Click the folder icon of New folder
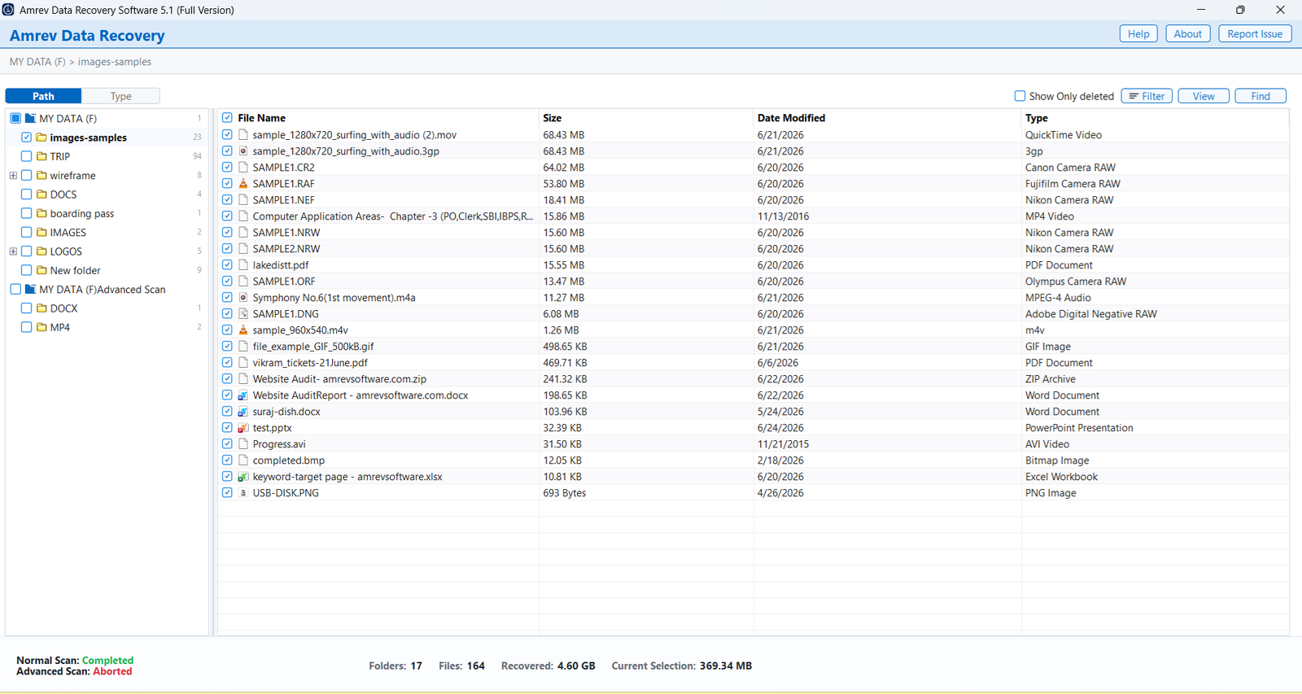Viewport: 1302px width, 694px height. point(42,270)
